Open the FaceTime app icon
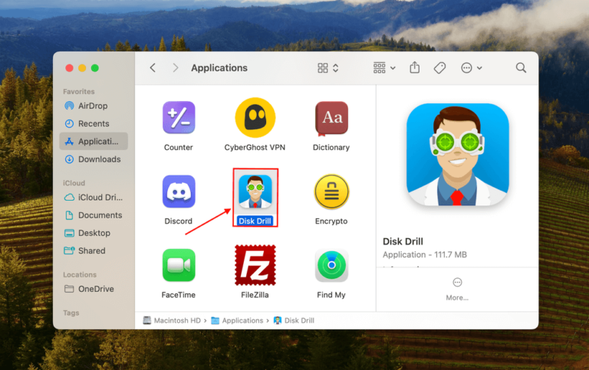 click(179, 265)
